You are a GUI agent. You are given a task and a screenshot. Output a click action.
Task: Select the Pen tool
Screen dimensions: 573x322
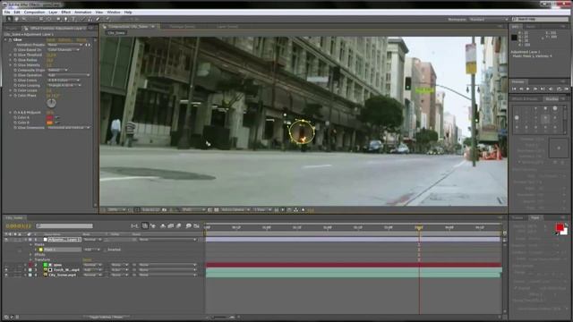coord(65,19)
